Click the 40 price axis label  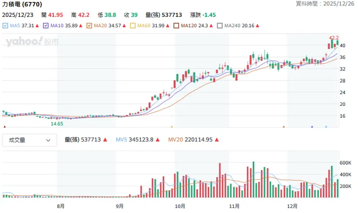pos(343,45)
